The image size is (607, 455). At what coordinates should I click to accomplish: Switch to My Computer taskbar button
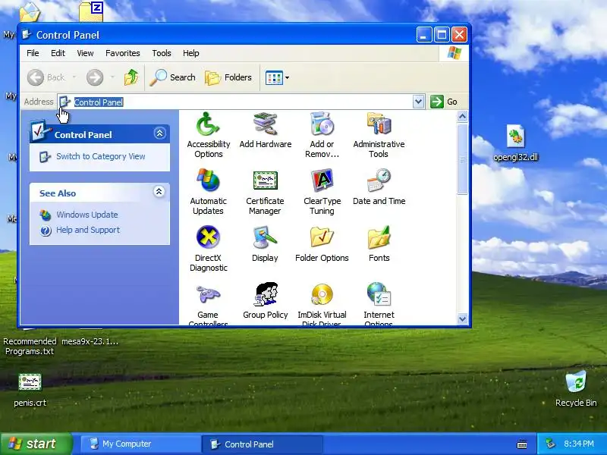click(x=140, y=444)
